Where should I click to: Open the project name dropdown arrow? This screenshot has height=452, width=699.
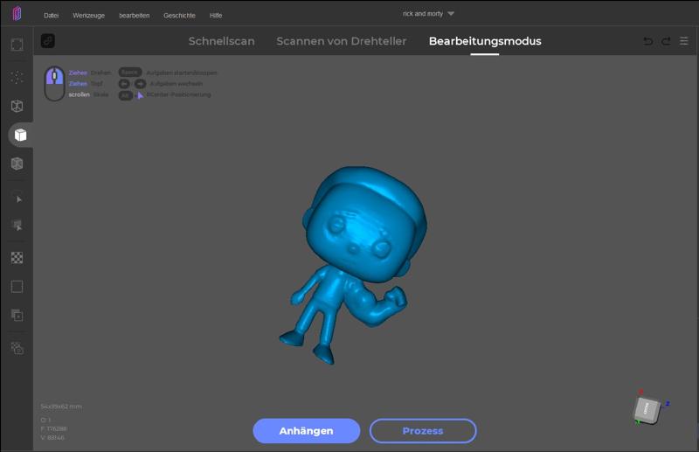(451, 14)
